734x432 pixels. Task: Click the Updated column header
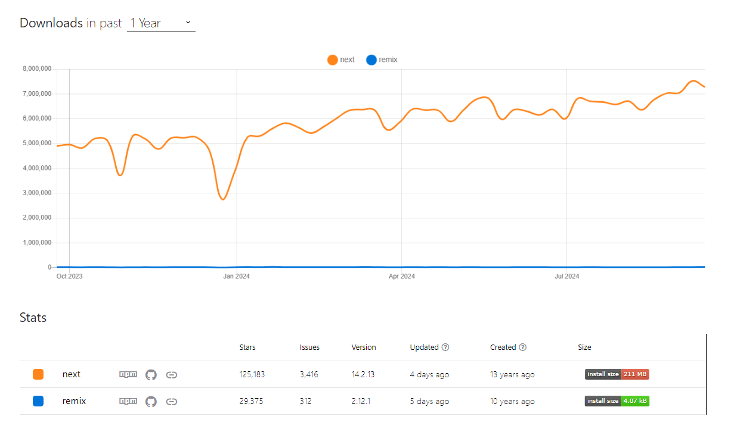(x=425, y=348)
